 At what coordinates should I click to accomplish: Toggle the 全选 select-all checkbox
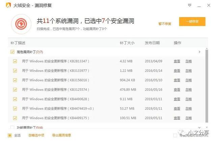pos(10,135)
